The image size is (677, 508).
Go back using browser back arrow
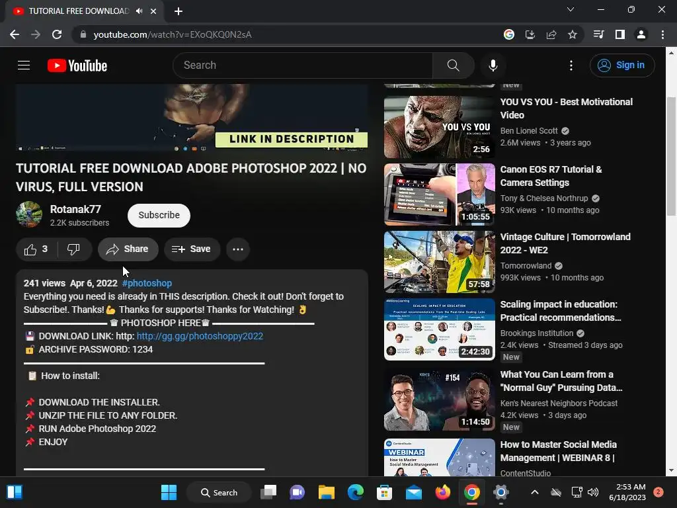[15, 34]
